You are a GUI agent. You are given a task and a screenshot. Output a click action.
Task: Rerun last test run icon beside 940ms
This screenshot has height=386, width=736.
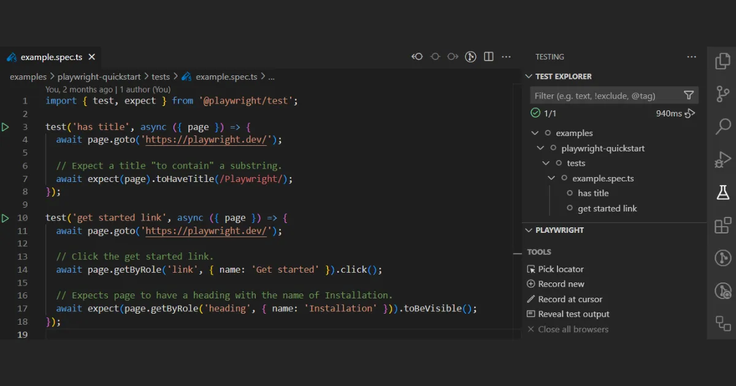[690, 113]
